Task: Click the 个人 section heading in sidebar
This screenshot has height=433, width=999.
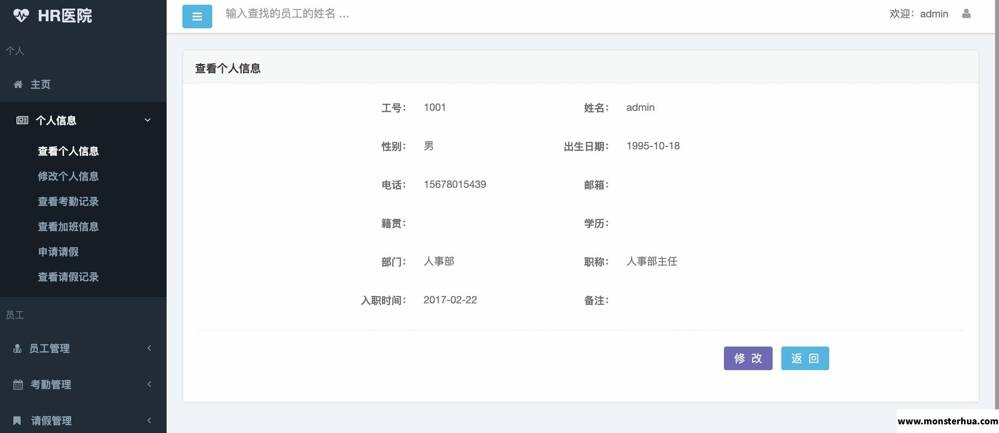Action: point(15,51)
